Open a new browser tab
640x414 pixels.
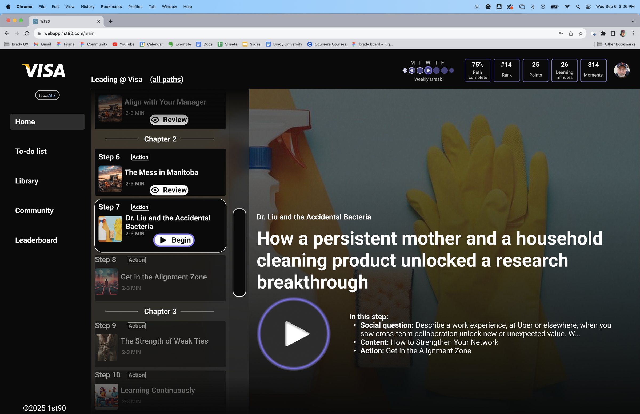click(110, 22)
